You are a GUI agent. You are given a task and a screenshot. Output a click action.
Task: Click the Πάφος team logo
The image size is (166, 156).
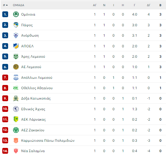click(16, 25)
